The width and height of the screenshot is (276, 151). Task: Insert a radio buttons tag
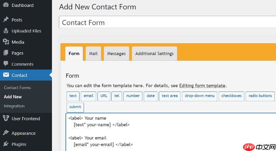(x=260, y=96)
